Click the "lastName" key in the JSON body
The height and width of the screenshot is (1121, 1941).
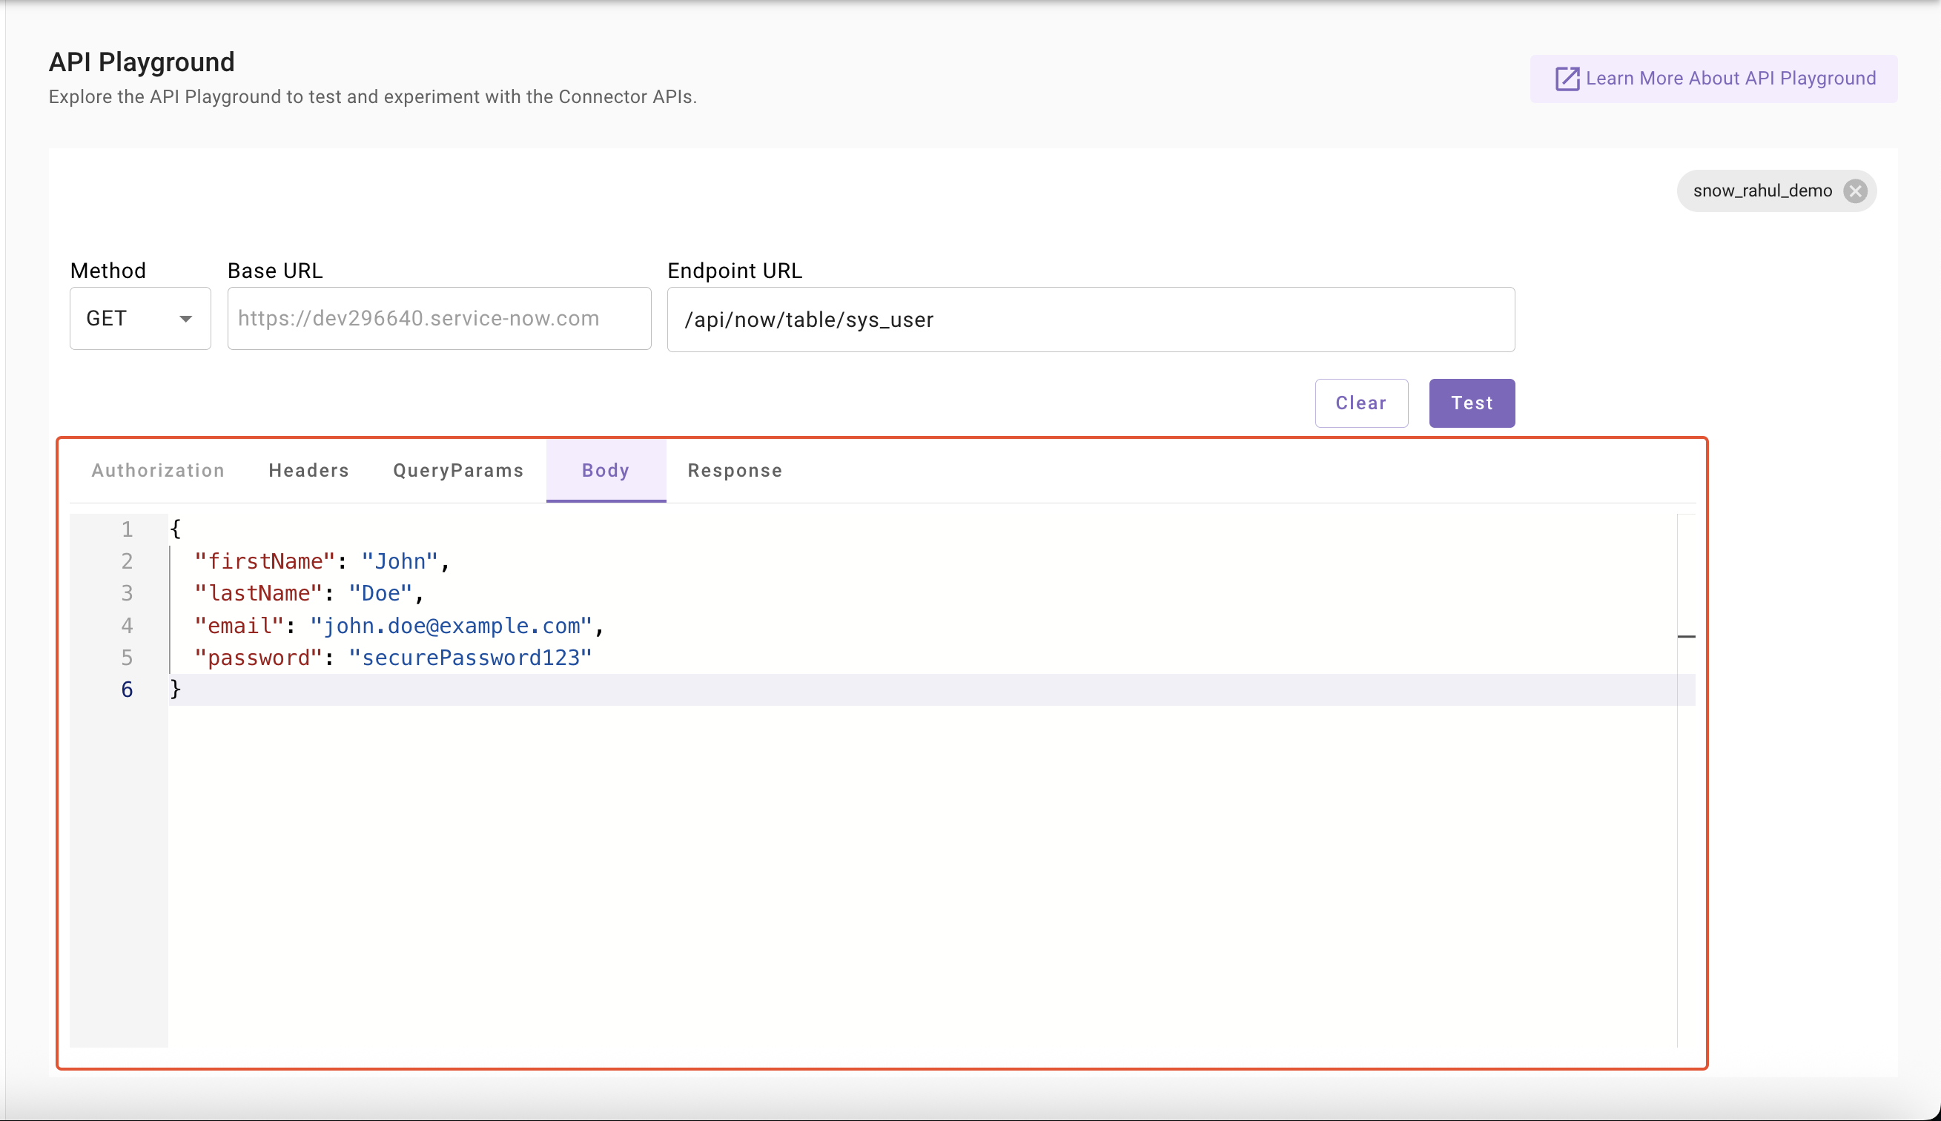(x=259, y=594)
